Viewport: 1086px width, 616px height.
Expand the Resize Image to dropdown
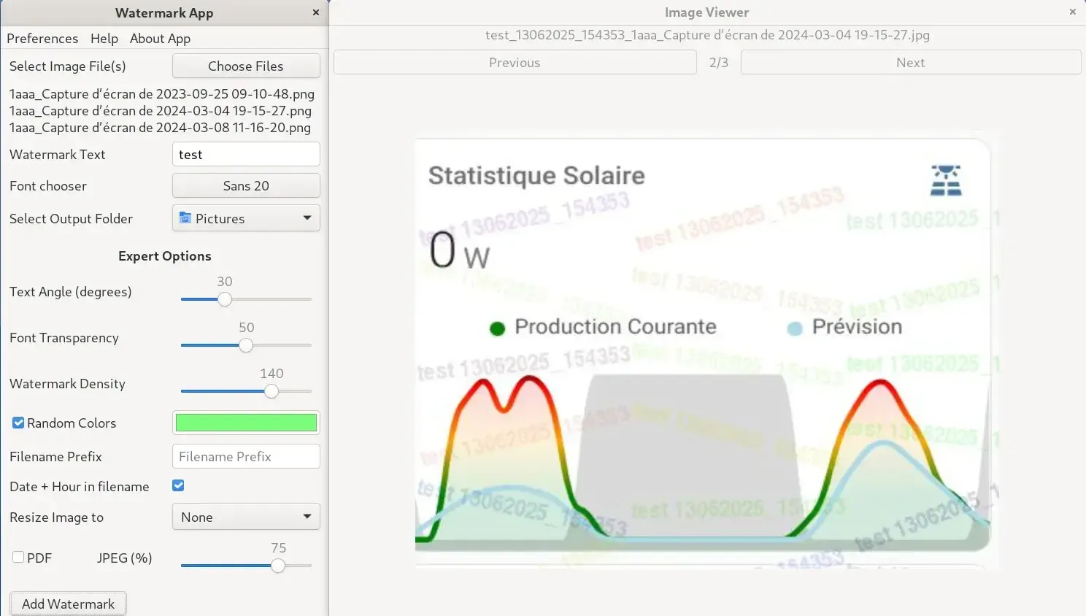point(246,517)
